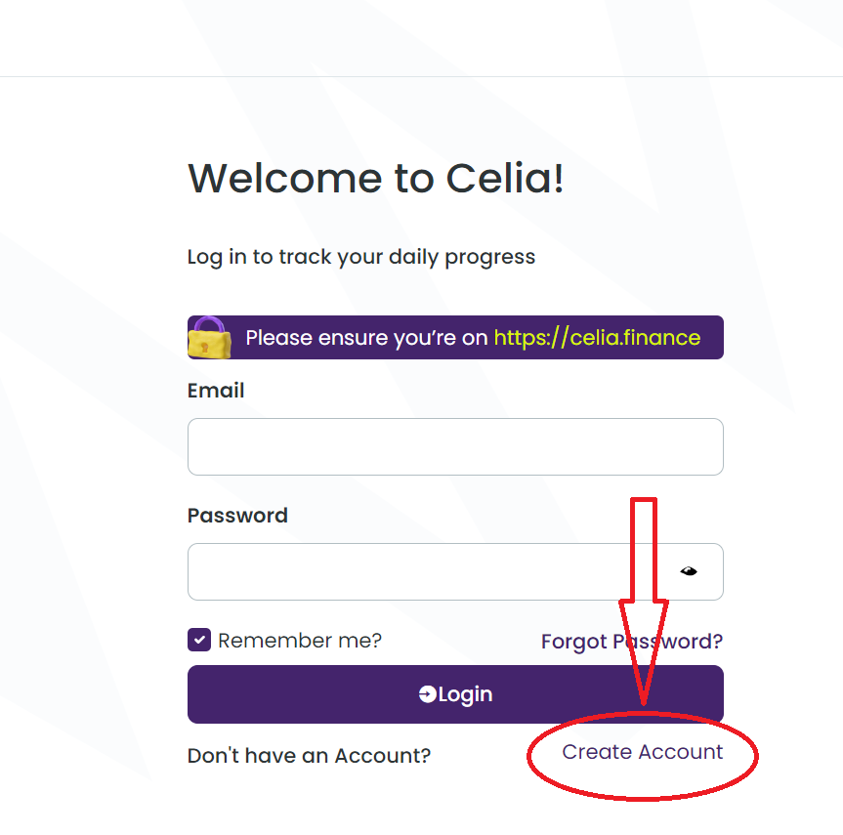The image size is (843, 835).
Task: Uncheck the Remember me checkbox
Action: [199, 641]
